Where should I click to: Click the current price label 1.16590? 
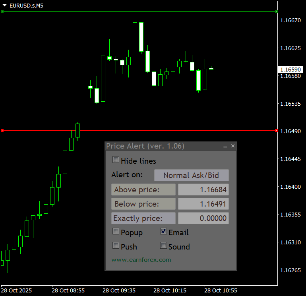(291, 70)
